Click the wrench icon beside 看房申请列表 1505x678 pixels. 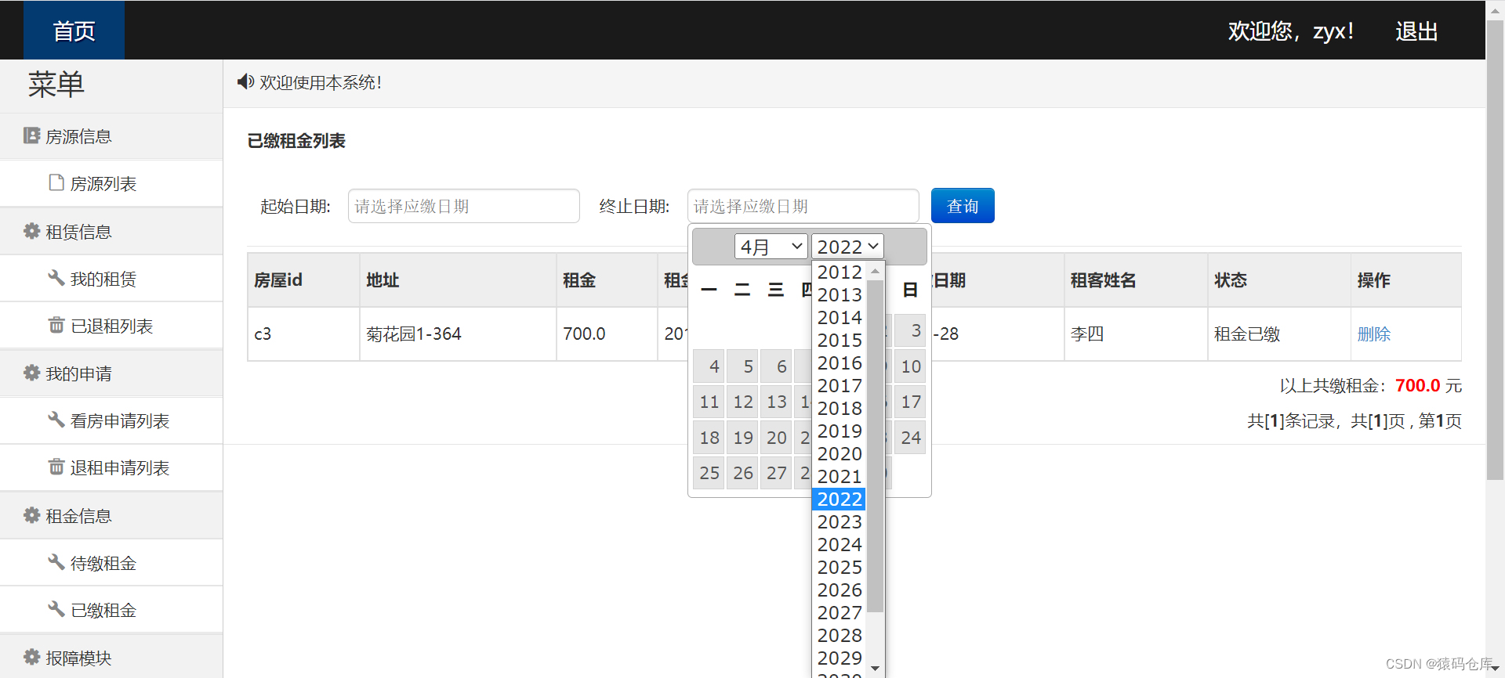pos(56,420)
